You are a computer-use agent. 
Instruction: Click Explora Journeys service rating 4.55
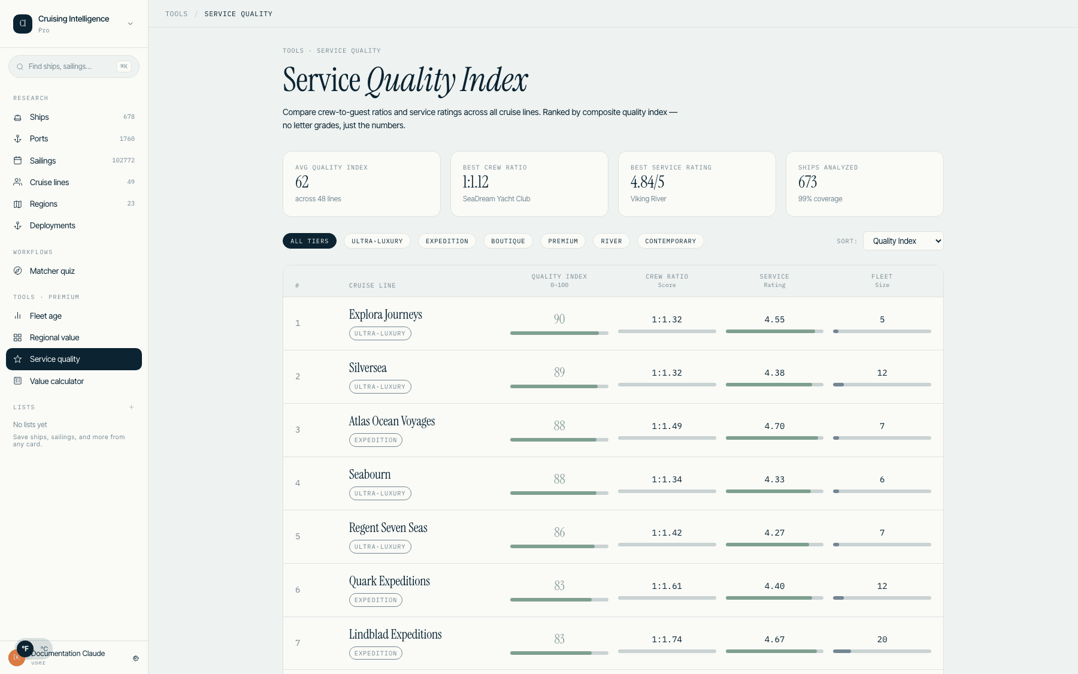tap(774, 319)
